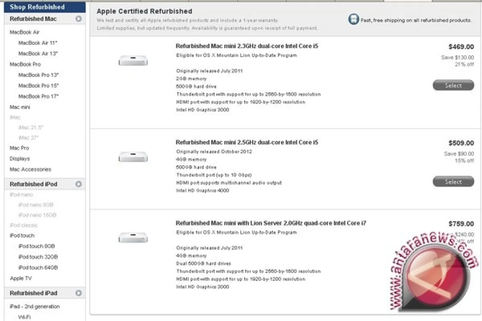Go to MacBook Pro category
Viewport: 482px width, 321px height.
click(25, 64)
